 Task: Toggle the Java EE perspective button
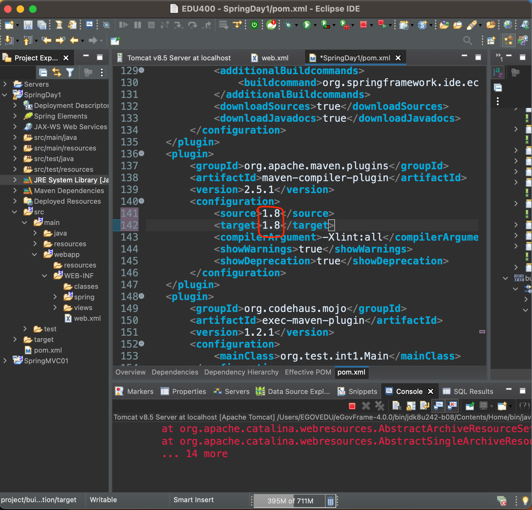[x=509, y=40]
